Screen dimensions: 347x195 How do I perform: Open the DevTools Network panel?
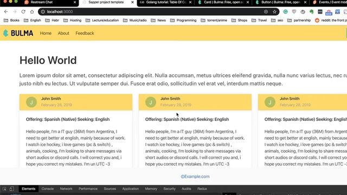(66, 189)
